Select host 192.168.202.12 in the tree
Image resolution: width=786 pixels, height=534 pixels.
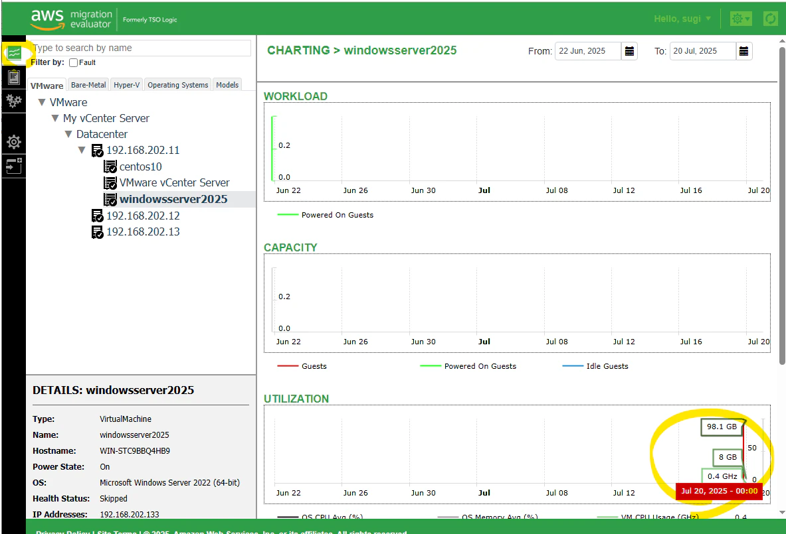coord(143,216)
